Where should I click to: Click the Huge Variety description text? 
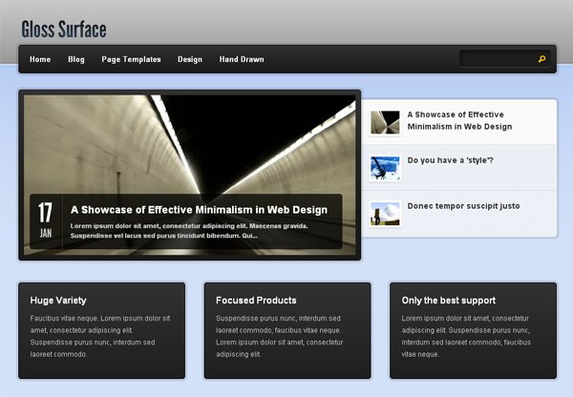point(100,336)
